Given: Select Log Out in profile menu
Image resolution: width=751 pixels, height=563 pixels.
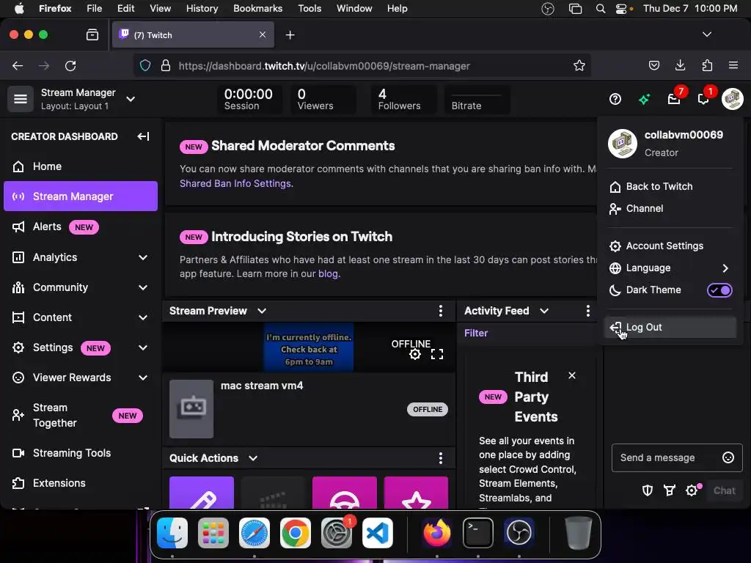Looking at the screenshot, I should [670, 328].
